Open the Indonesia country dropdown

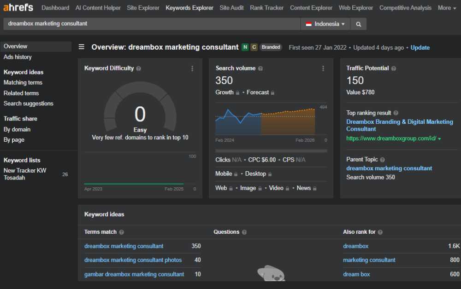pos(325,24)
